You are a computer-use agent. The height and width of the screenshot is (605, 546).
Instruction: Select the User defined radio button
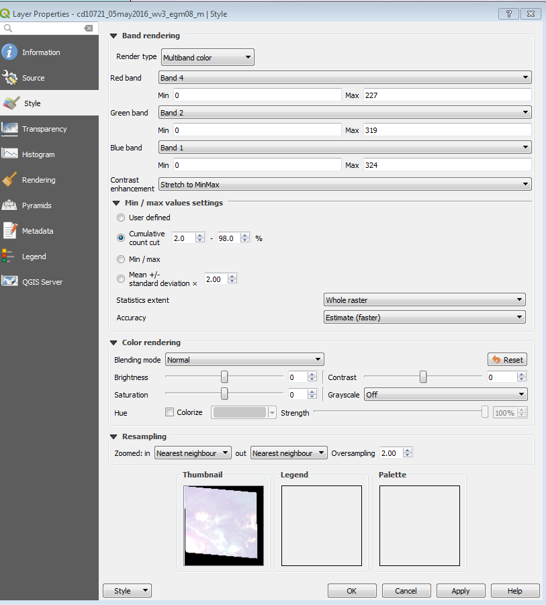pyautogui.click(x=121, y=218)
